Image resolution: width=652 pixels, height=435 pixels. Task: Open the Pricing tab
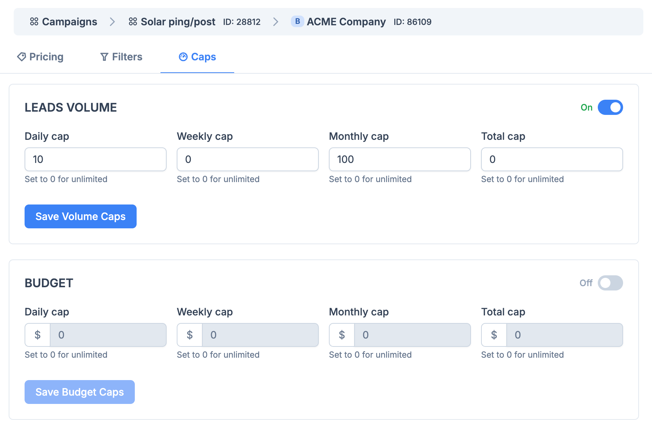[40, 57]
